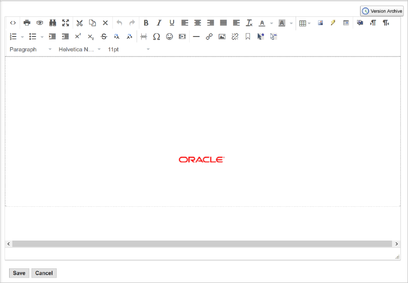Open the background color dropdown arrow
The width and height of the screenshot is (408, 283).
291,23
